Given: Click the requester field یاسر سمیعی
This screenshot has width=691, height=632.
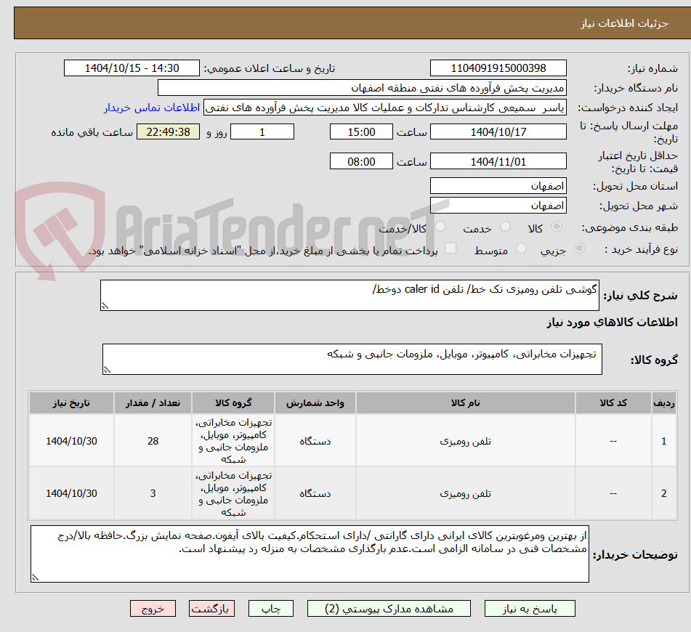Looking at the screenshot, I should point(384,108).
